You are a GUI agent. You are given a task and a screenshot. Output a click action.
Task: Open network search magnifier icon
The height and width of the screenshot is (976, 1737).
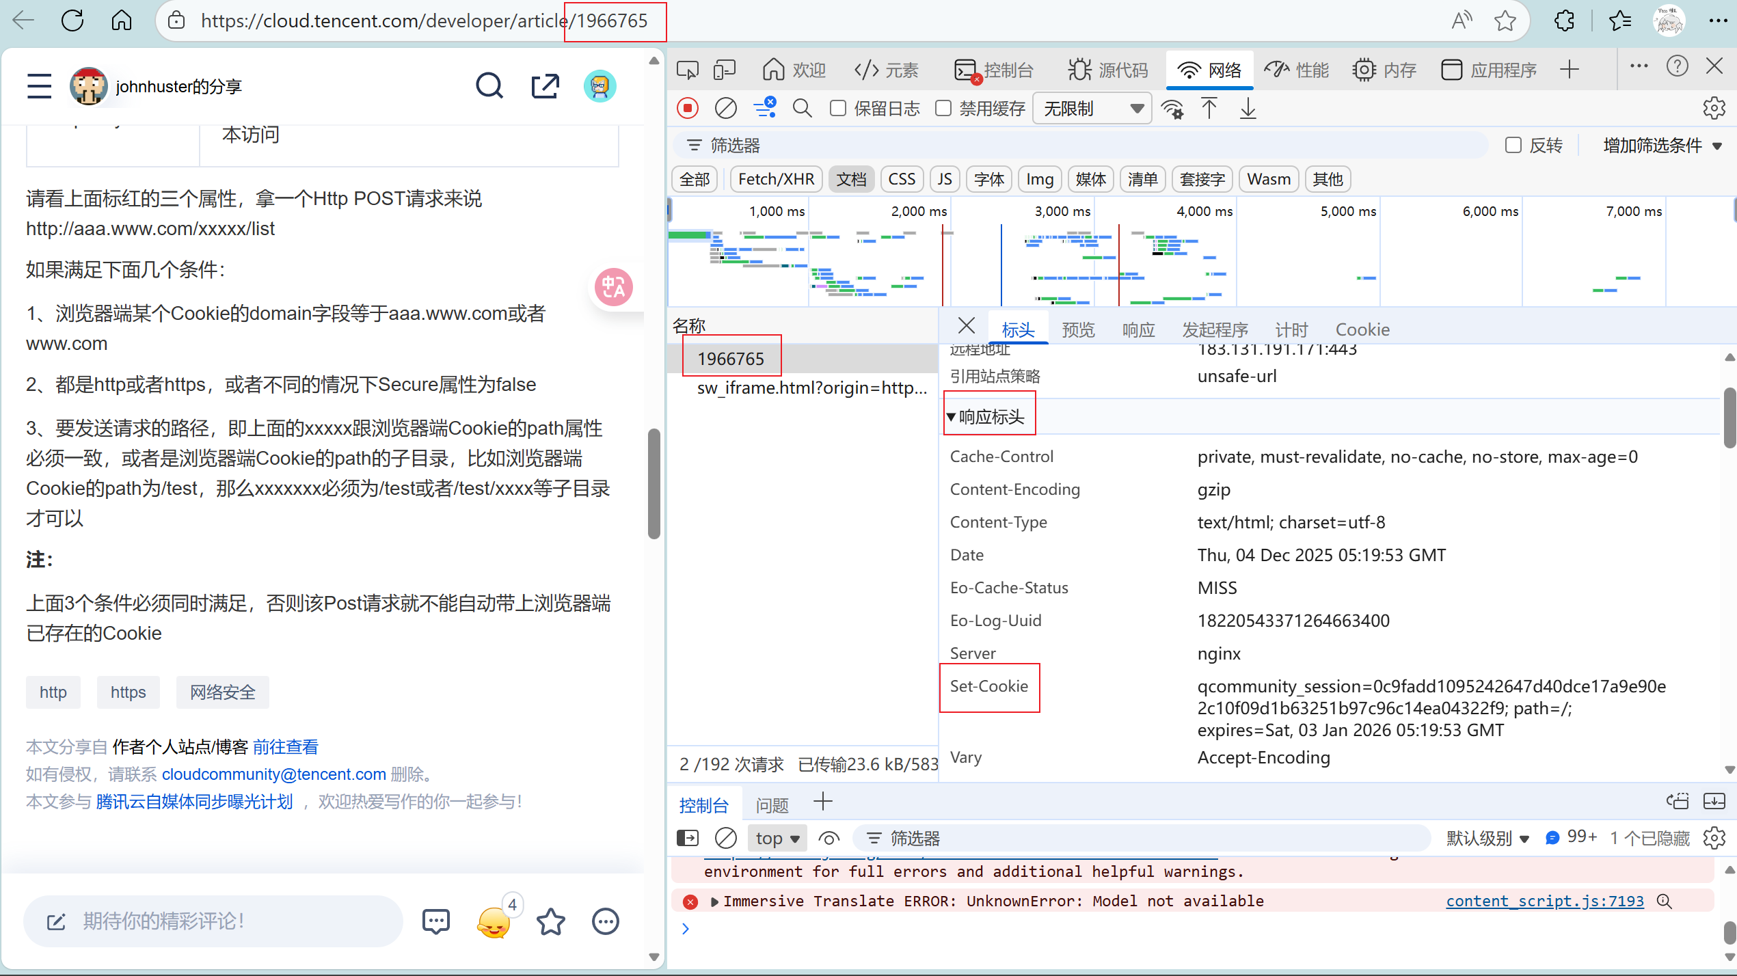pos(802,109)
